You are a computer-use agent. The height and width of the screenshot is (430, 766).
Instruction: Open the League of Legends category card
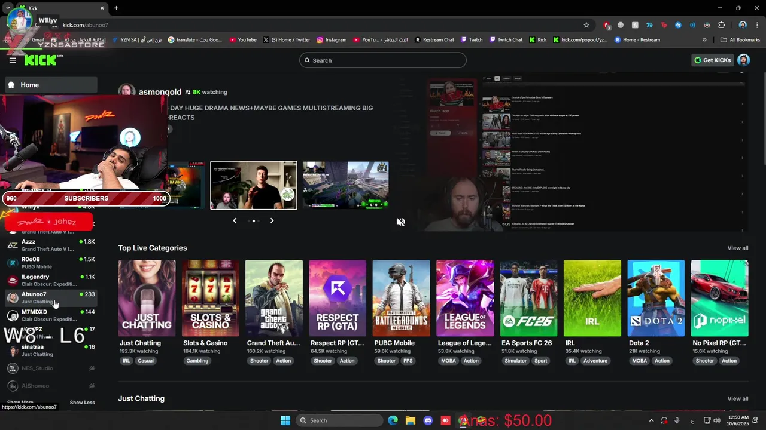point(465,298)
